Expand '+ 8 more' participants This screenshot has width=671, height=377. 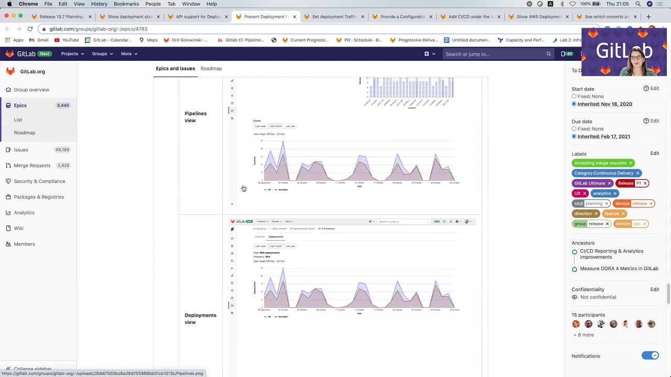pos(583,335)
